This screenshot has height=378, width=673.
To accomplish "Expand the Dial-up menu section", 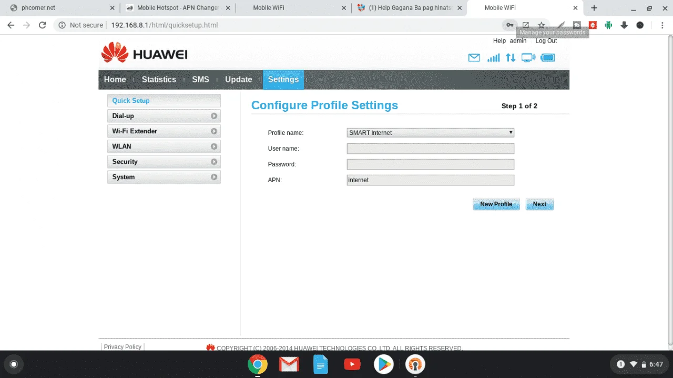I will pos(164,116).
